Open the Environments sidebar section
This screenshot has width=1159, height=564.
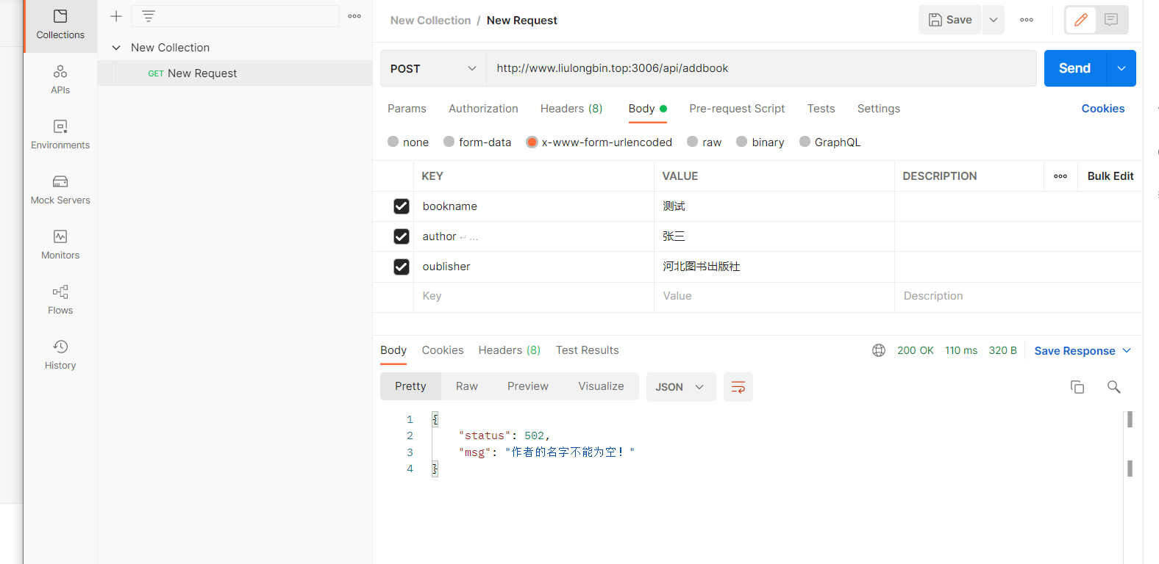coord(60,134)
